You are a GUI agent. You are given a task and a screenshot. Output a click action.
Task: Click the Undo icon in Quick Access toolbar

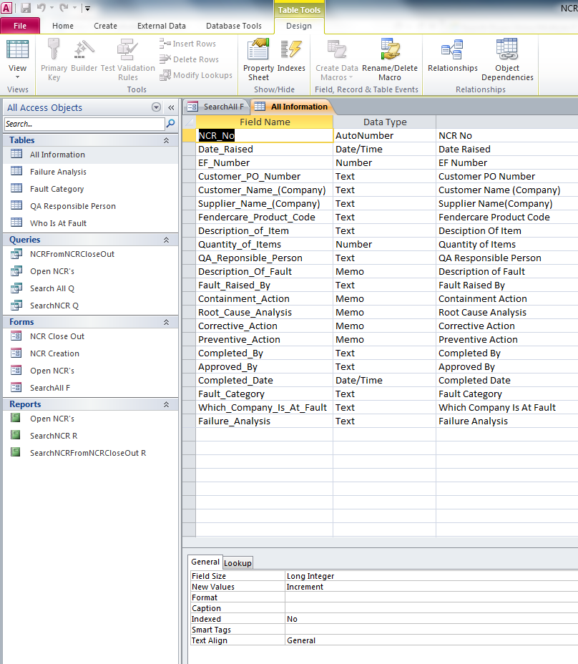41,8
